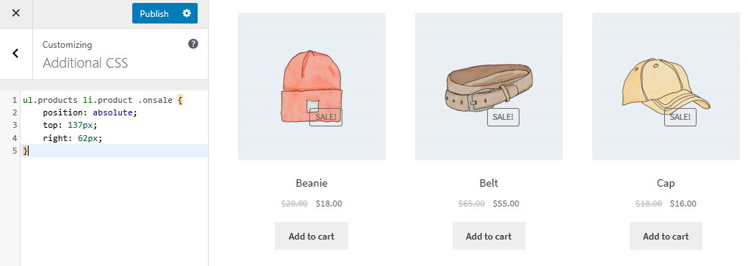This screenshot has width=748, height=266.
Task: Open the Cap product image
Action: 666,86
